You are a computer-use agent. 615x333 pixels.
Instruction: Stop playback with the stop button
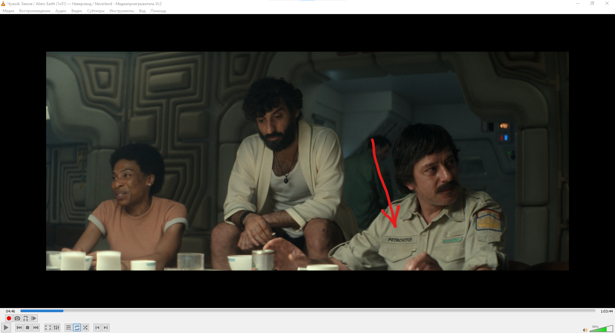(x=28, y=328)
